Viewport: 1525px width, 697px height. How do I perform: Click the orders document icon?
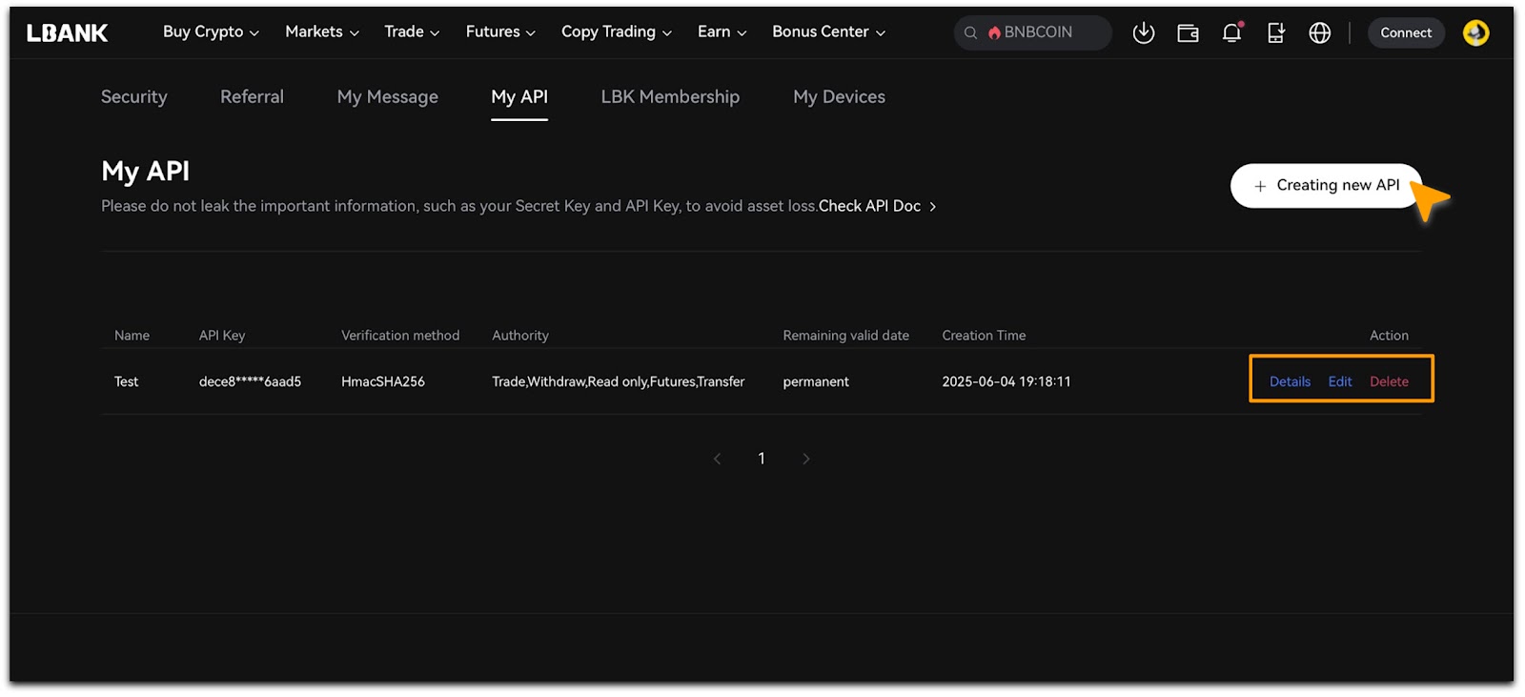coord(1276,33)
